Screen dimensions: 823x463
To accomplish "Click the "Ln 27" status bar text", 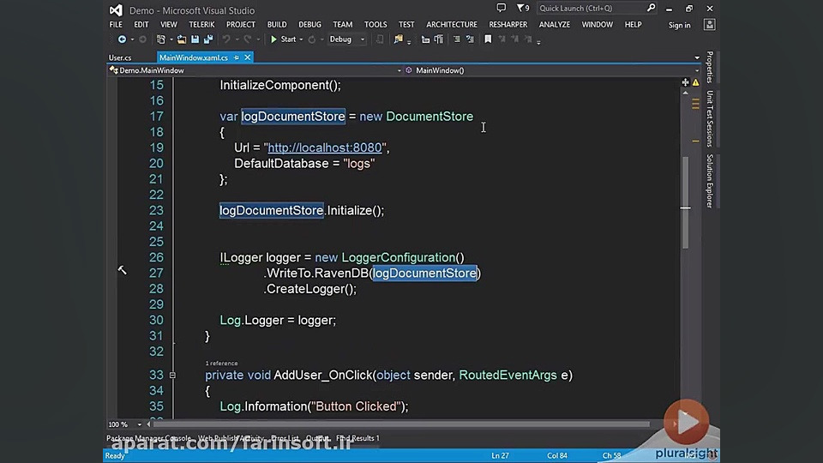I will [x=500, y=455].
